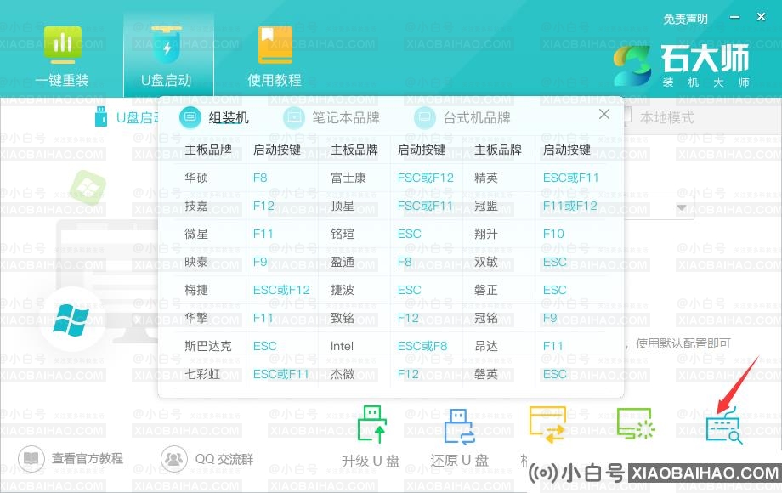Click the 还原 U 盘 label
Viewport: 782px width, 493px height.
point(459,461)
